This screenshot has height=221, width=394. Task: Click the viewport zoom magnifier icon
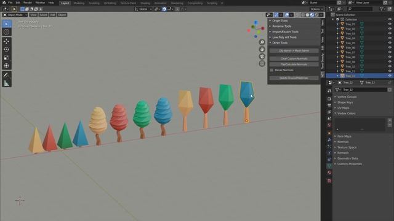coord(262,42)
